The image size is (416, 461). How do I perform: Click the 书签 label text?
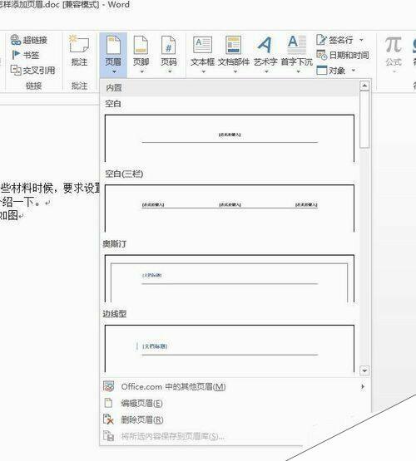[31, 55]
